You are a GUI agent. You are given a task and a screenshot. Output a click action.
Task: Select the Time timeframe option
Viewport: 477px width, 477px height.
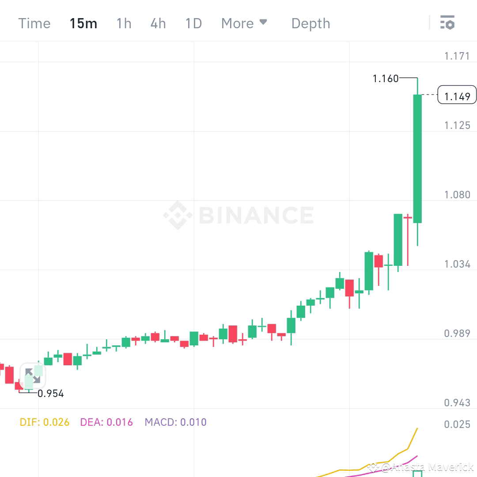34,23
